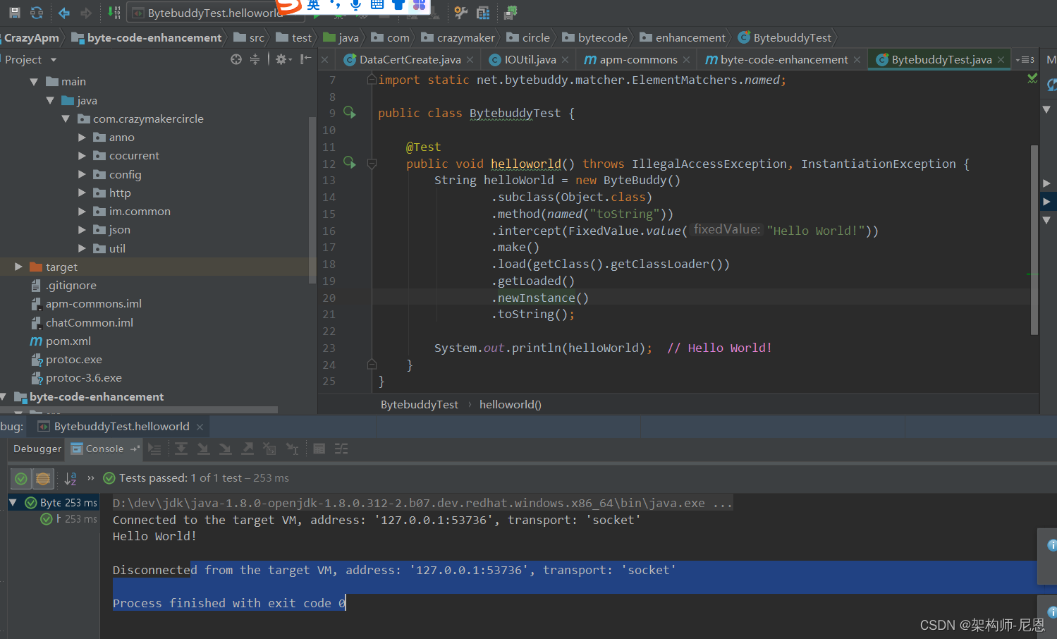Click the run gutter icon beside class BytebuddyTest
1057x639 pixels.
349,112
